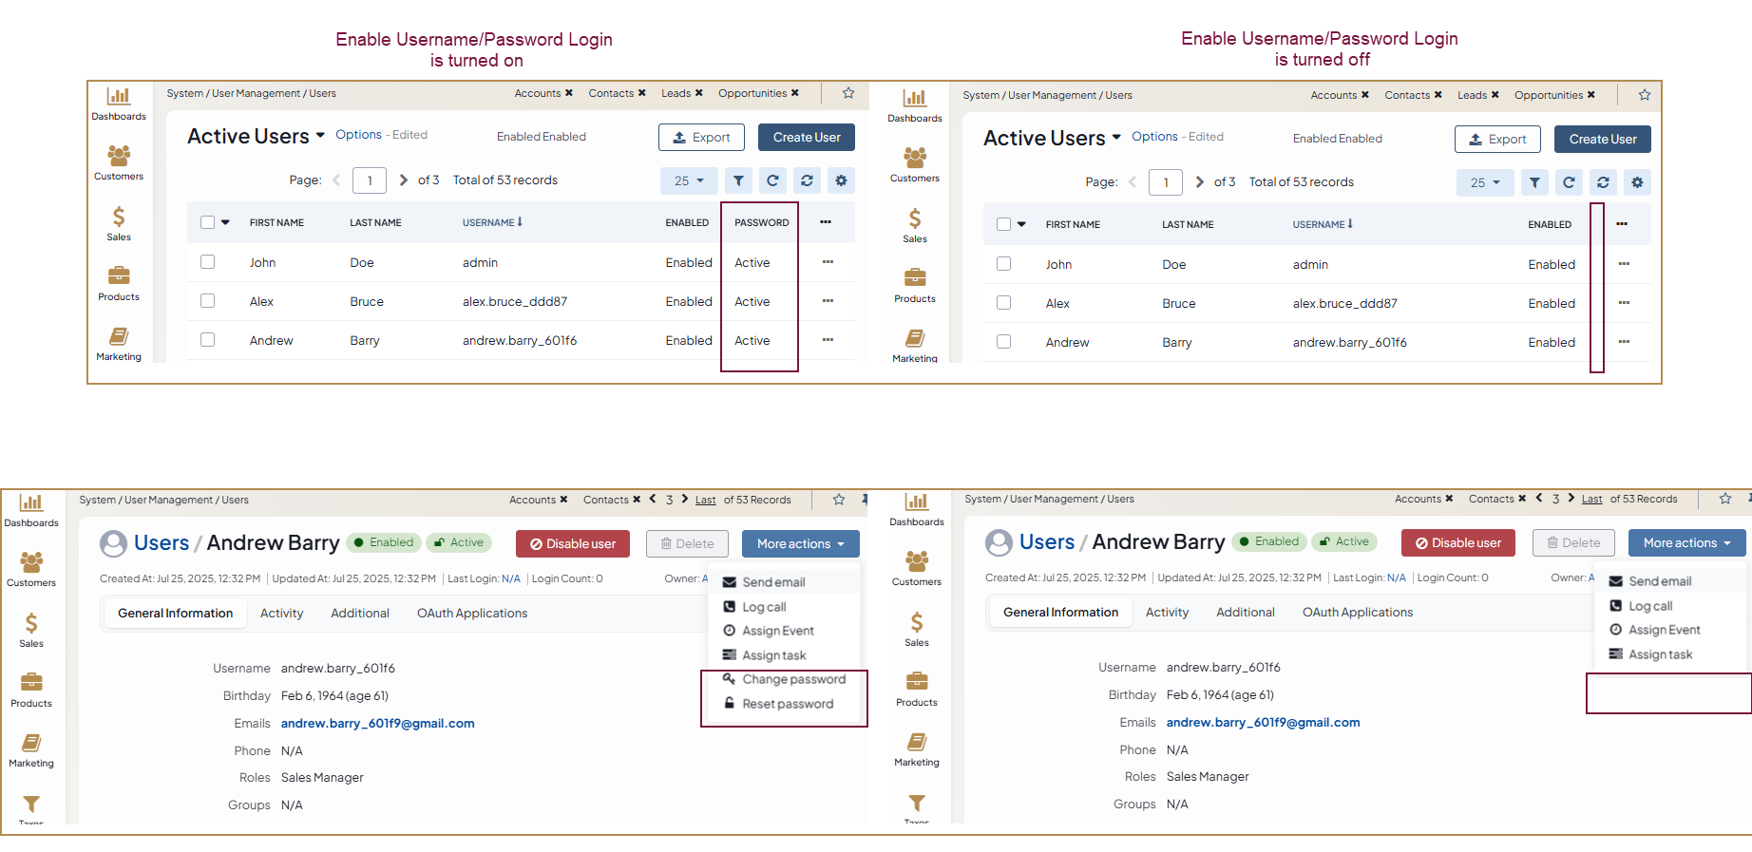Open row actions dots for John with Active password
This screenshot has width=1752, height=852.
pos(828,262)
